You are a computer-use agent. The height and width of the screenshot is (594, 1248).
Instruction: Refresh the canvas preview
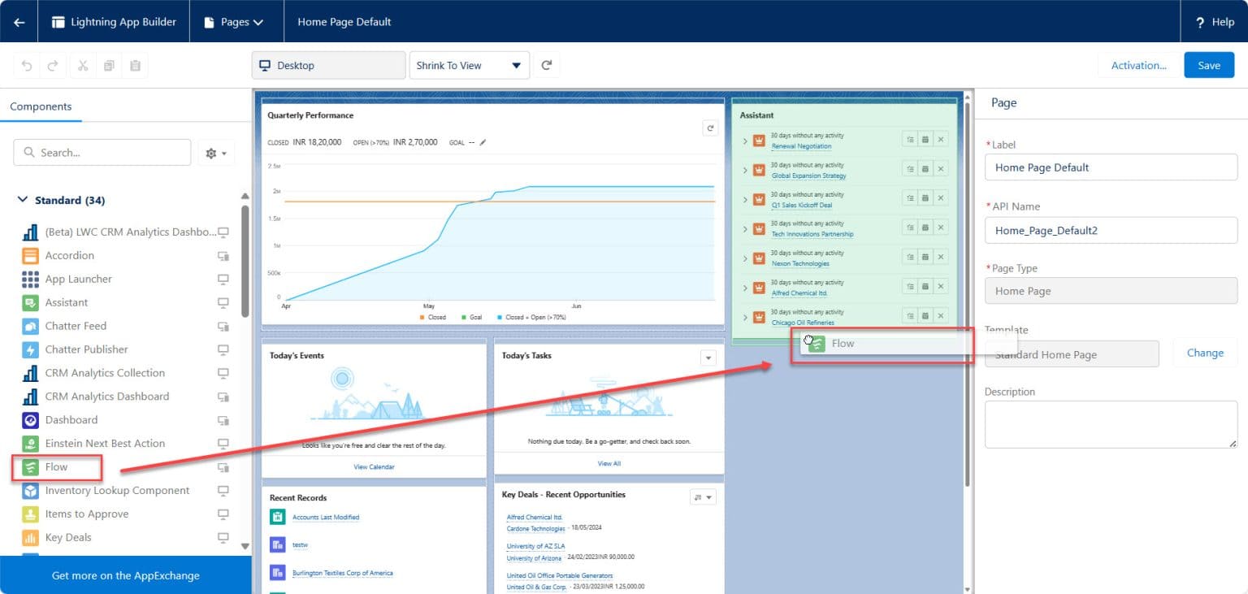[x=547, y=65]
